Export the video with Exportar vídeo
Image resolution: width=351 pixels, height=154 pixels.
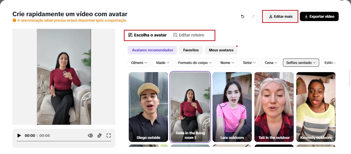tap(319, 16)
